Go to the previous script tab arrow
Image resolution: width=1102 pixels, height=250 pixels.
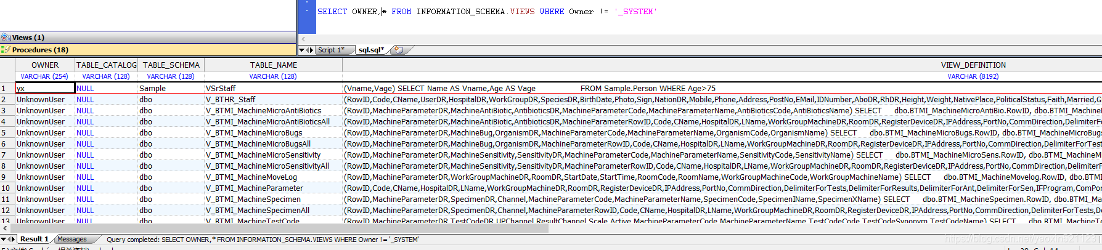click(x=308, y=50)
